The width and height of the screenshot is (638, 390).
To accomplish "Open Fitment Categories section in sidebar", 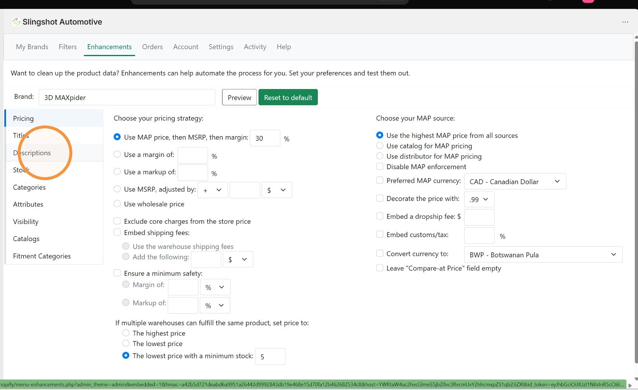I will [54, 256].
